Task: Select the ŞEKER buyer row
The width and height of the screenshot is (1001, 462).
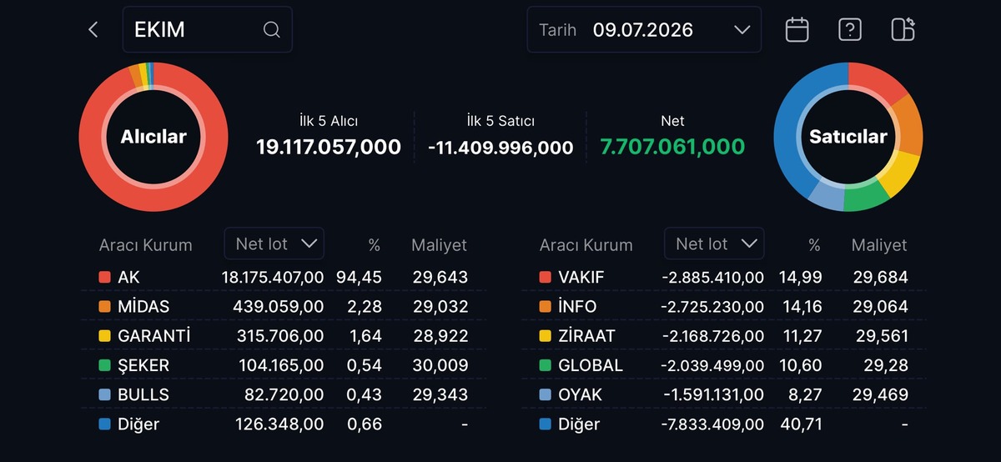Action: (x=284, y=365)
